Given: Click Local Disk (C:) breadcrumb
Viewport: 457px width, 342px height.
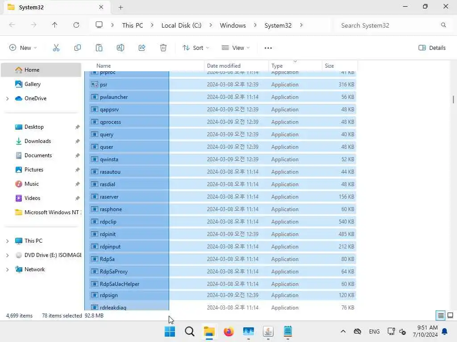Looking at the screenshot, I should 181,25.
